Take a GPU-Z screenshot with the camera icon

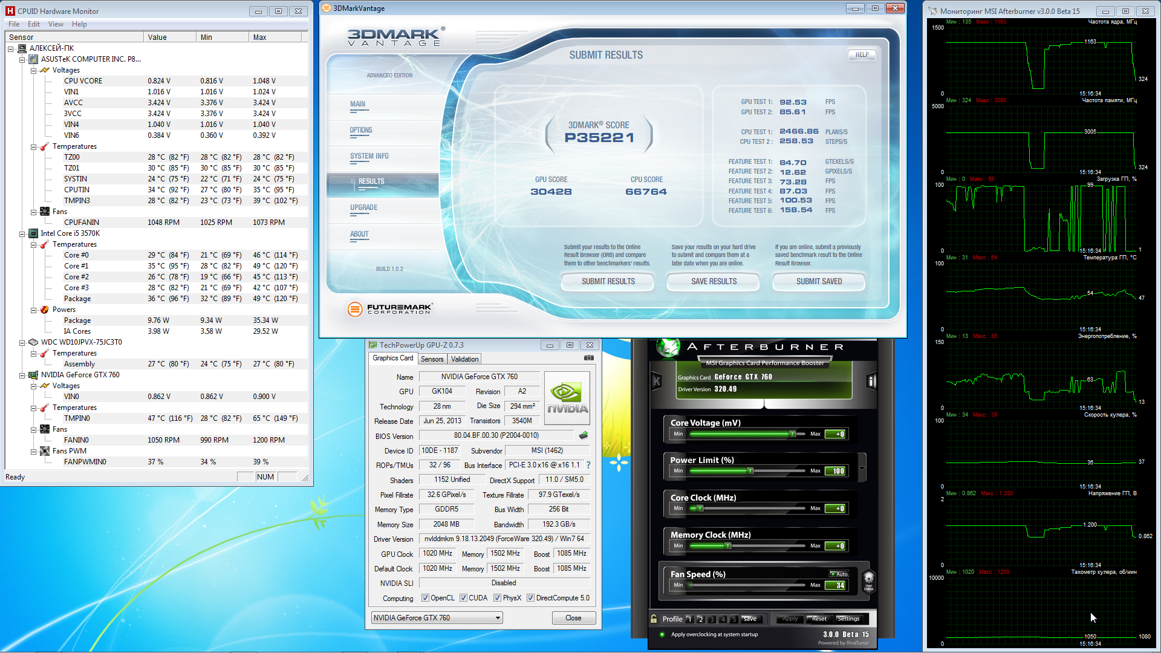click(588, 358)
